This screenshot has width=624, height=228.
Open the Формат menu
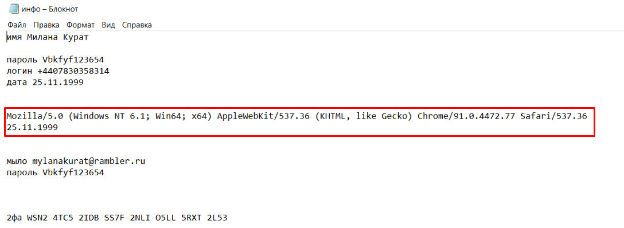81,25
